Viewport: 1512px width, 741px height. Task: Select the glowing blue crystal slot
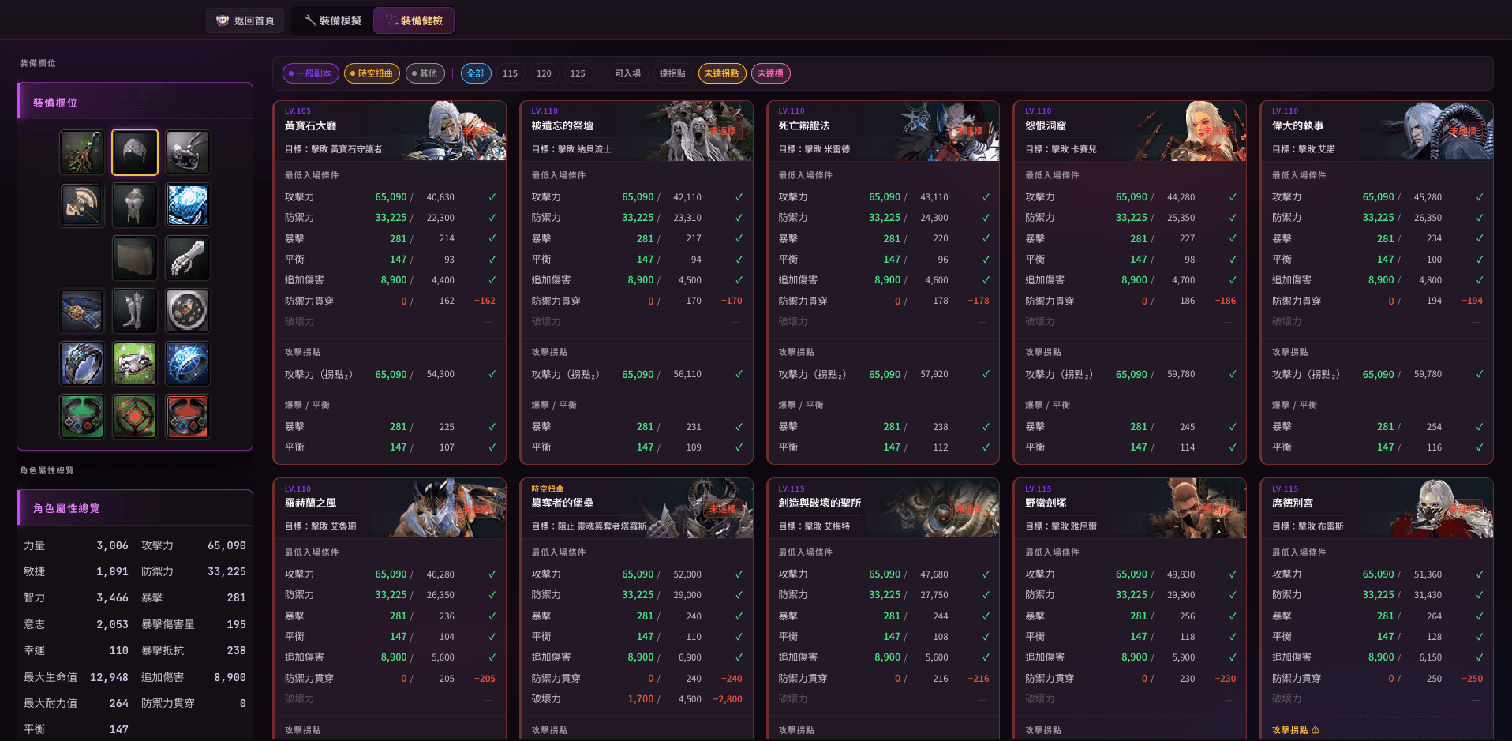click(x=188, y=205)
